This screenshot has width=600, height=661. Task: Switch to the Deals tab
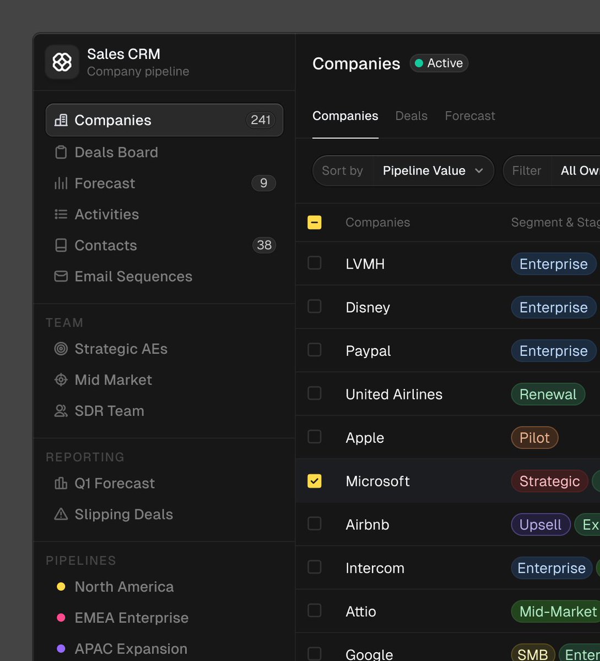412,116
